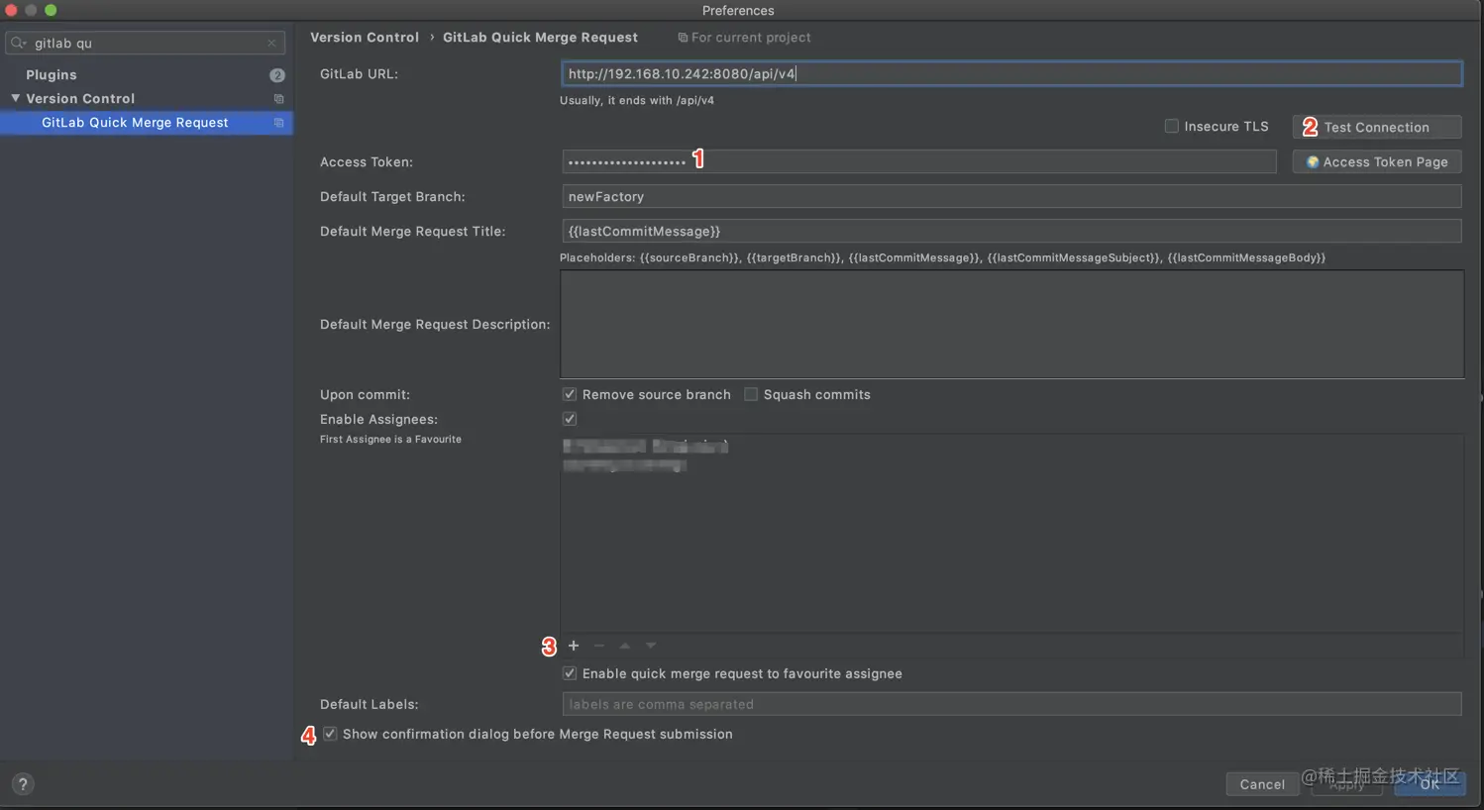Focus the Access Token password field

click(x=919, y=161)
